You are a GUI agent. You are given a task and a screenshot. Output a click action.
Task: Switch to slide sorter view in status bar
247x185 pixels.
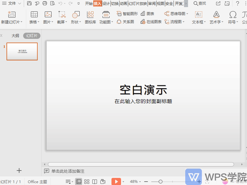click(87, 181)
